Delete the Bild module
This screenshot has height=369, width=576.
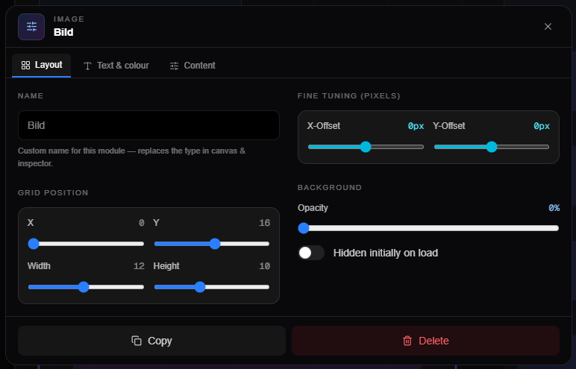click(426, 341)
